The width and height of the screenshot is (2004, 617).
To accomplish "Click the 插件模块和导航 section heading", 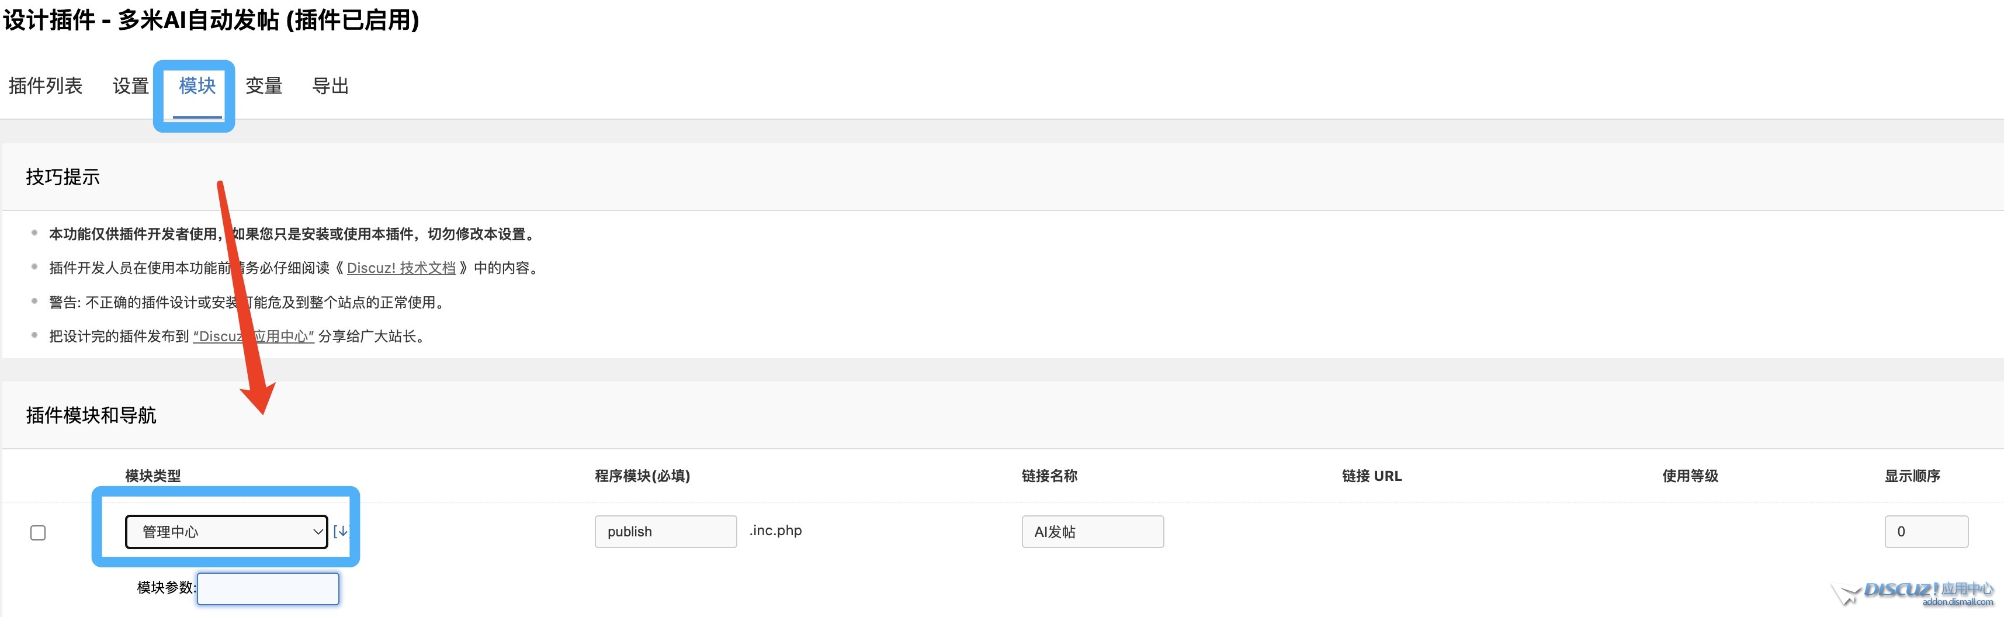I will pyautogui.click(x=91, y=415).
